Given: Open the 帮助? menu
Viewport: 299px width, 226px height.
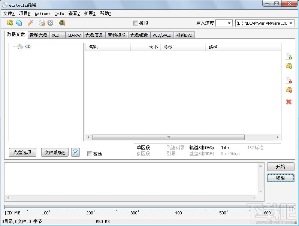Looking at the screenshot, I should (105, 13).
